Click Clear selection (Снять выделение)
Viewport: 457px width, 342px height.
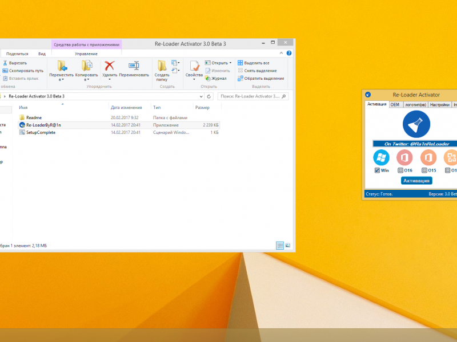point(257,71)
